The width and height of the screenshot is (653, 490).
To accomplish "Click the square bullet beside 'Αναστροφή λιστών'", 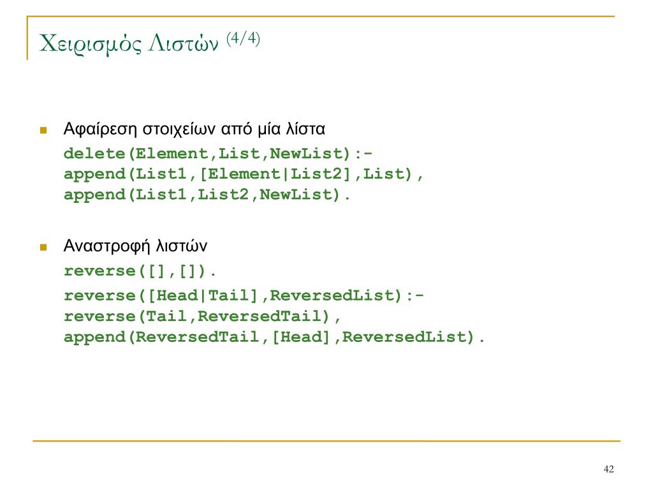I will tap(43, 248).
